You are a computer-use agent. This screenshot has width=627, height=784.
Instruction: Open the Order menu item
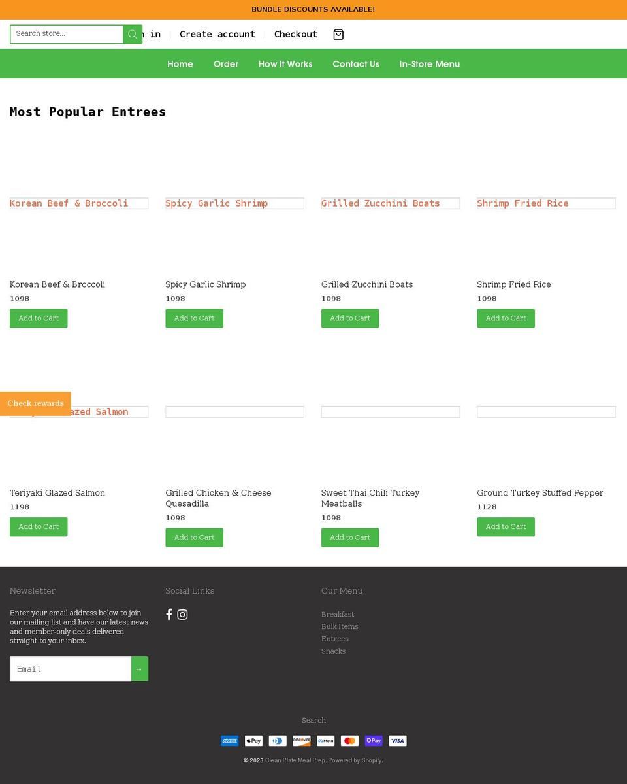pos(226,64)
